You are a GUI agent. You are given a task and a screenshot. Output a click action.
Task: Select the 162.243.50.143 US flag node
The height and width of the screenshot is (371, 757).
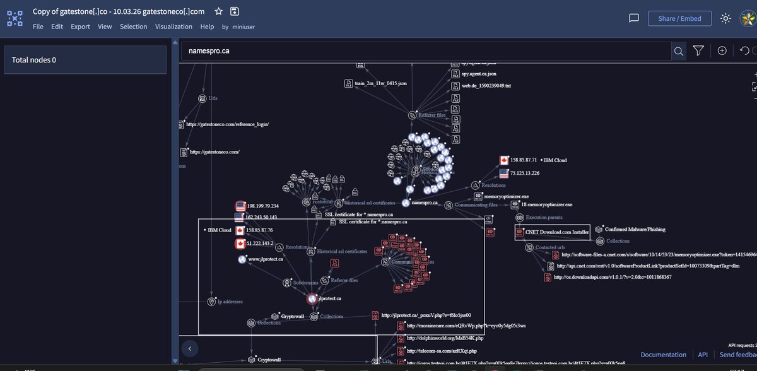tap(239, 217)
